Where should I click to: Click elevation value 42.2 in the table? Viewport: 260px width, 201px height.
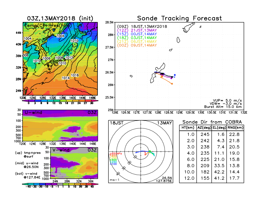pyautogui.click(x=219, y=172)
